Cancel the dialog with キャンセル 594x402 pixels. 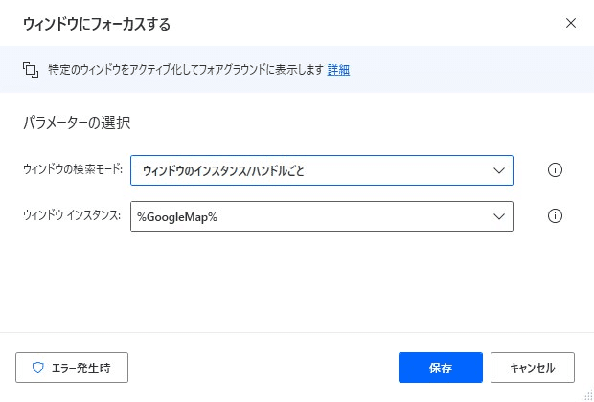coord(533,368)
